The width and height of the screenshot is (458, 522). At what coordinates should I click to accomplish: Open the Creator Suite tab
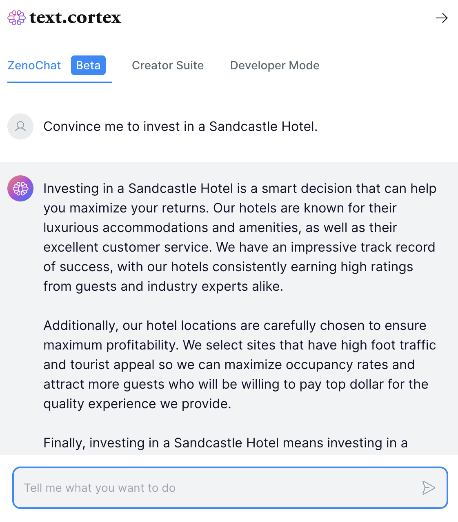[168, 65]
